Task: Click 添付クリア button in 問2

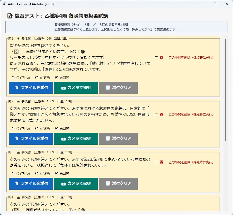Action: click(x=118, y=139)
